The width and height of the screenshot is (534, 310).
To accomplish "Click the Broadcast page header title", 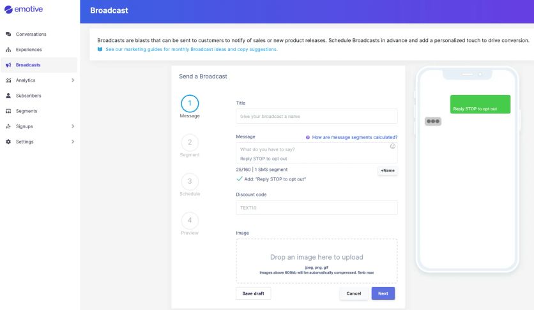I will [x=109, y=11].
